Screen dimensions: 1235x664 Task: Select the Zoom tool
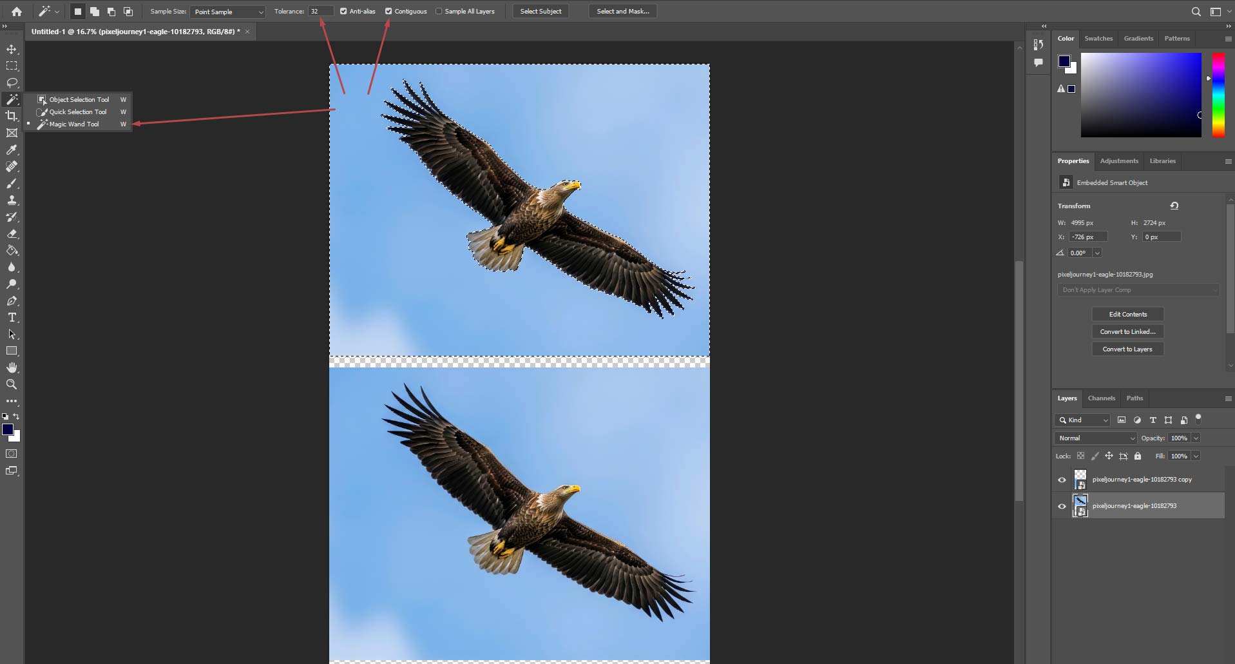tap(12, 384)
